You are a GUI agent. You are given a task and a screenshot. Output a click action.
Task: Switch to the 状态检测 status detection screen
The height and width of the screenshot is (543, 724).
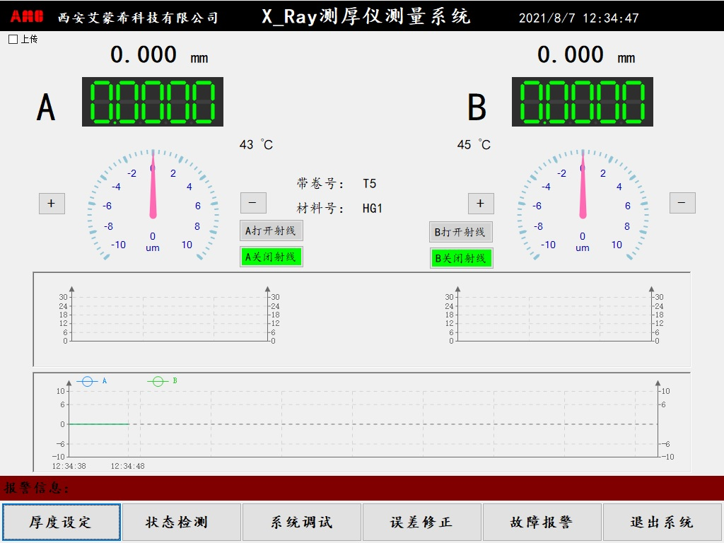pyautogui.click(x=181, y=521)
